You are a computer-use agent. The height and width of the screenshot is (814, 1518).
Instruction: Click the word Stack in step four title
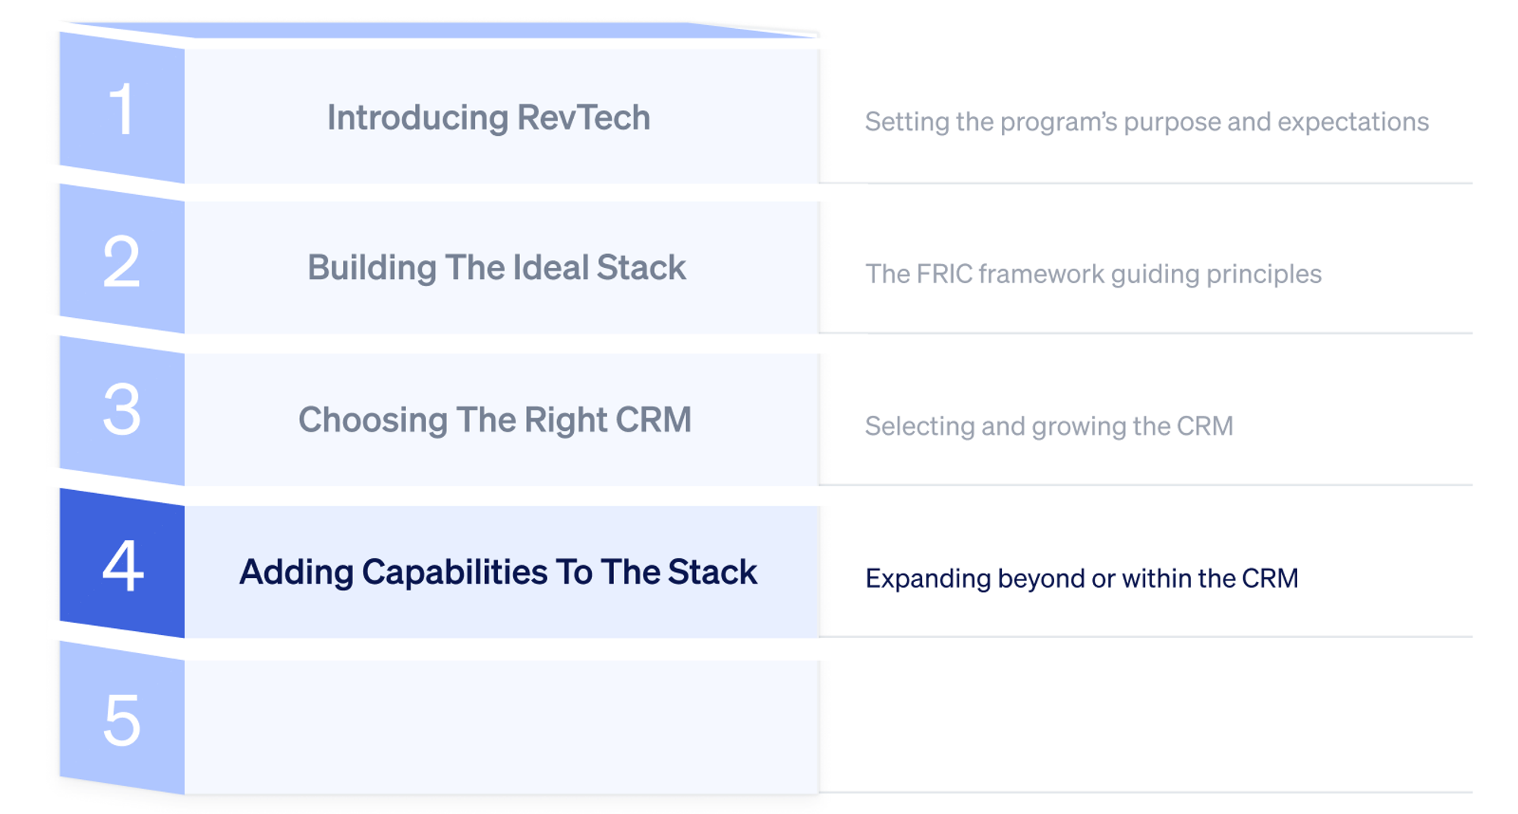(x=712, y=572)
